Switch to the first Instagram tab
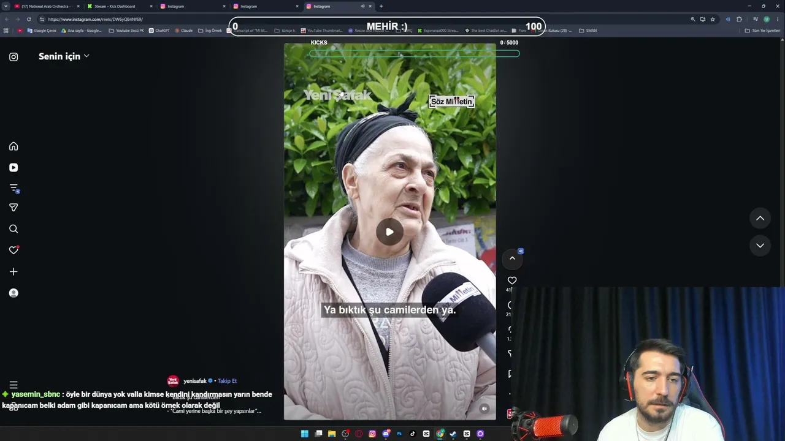This screenshot has width=785, height=441. [x=192, y=6]
